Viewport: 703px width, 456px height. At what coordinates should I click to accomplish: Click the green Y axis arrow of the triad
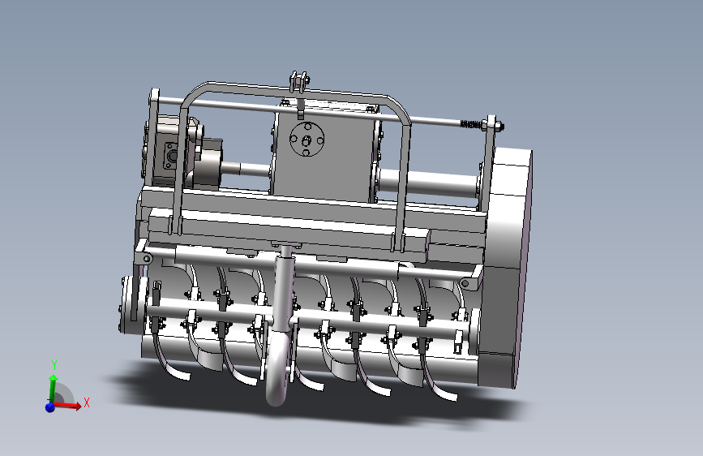click(54, 387)
